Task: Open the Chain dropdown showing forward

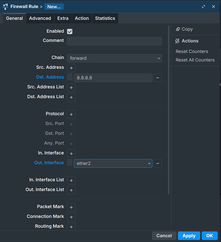Action: pos(114,58)
